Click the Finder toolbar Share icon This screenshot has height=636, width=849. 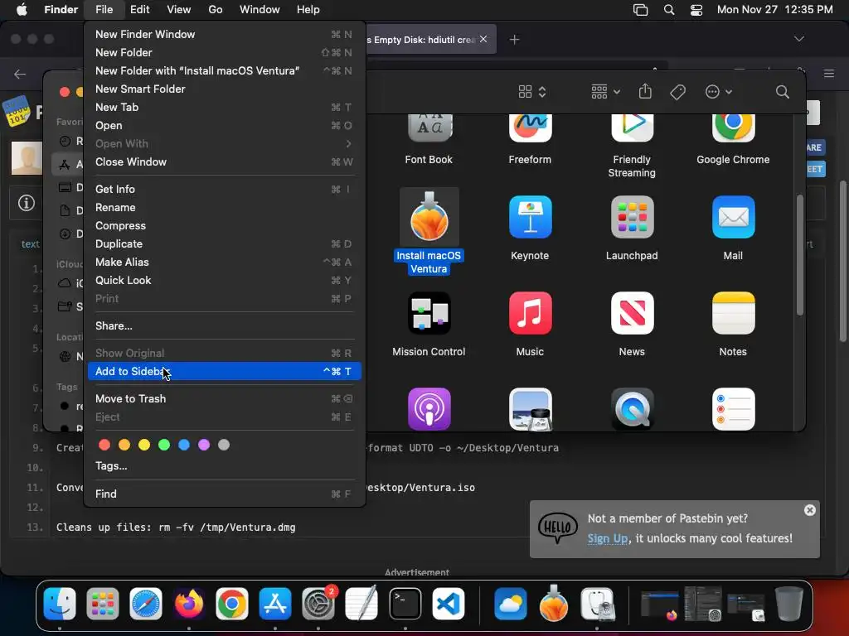[645, 91]
